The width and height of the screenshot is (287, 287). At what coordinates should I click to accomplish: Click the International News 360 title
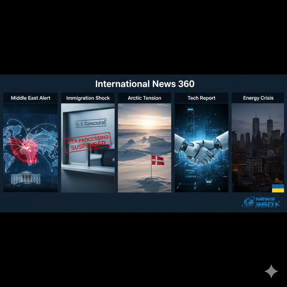tap(145, 84)
